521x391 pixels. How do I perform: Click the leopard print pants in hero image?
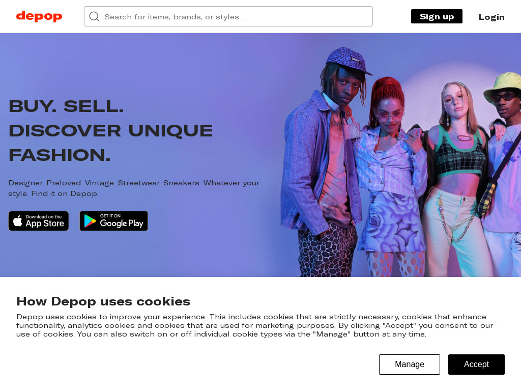(327, 250)
